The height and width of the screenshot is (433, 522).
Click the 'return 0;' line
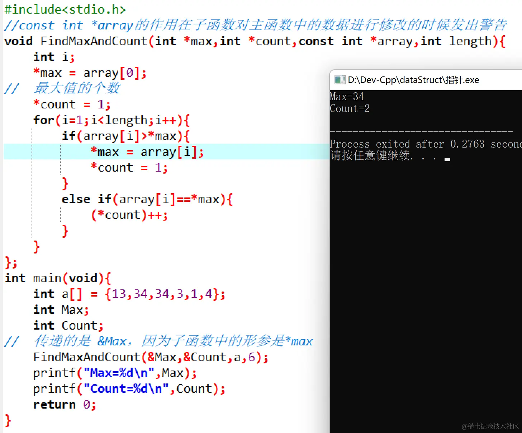click(65, 405)
